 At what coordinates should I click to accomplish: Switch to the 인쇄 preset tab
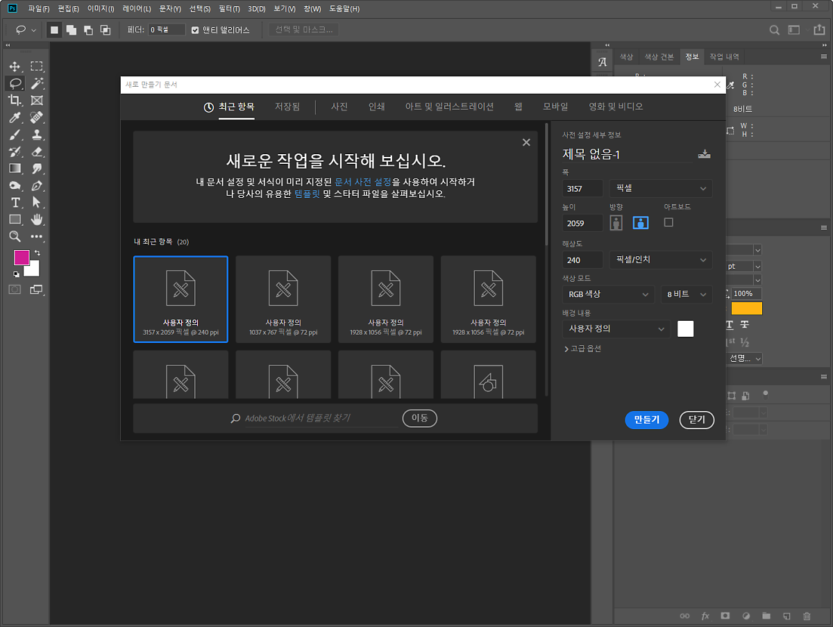coord(376,107)
